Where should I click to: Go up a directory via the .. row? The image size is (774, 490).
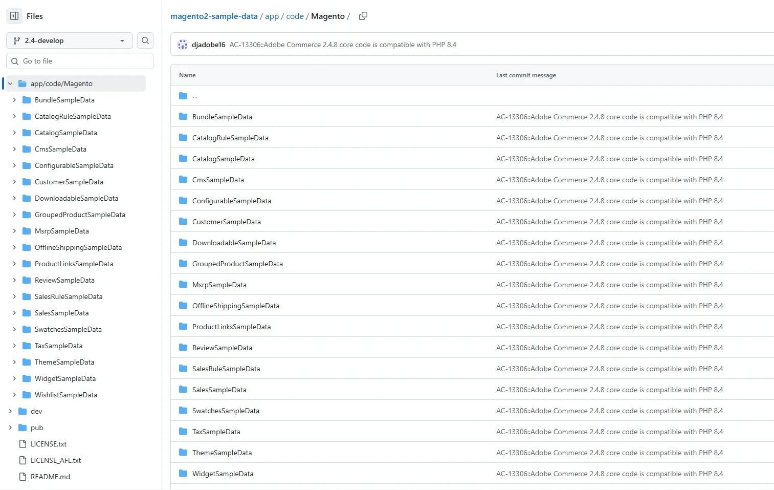194,96
